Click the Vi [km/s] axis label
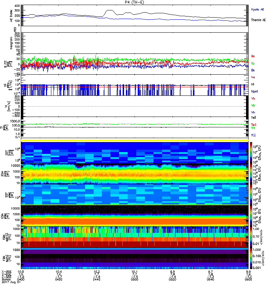This screenshot has width=269, height=287. 7,106
